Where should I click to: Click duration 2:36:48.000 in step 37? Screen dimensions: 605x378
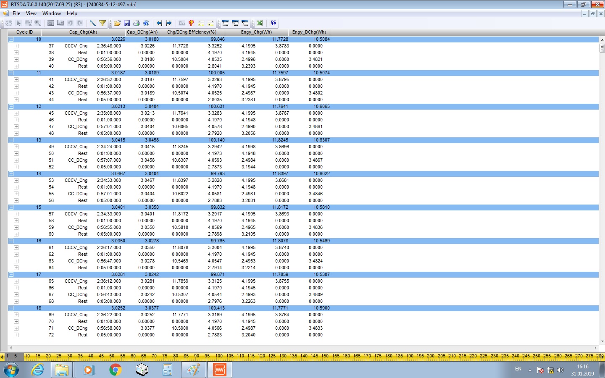(109, 46)
